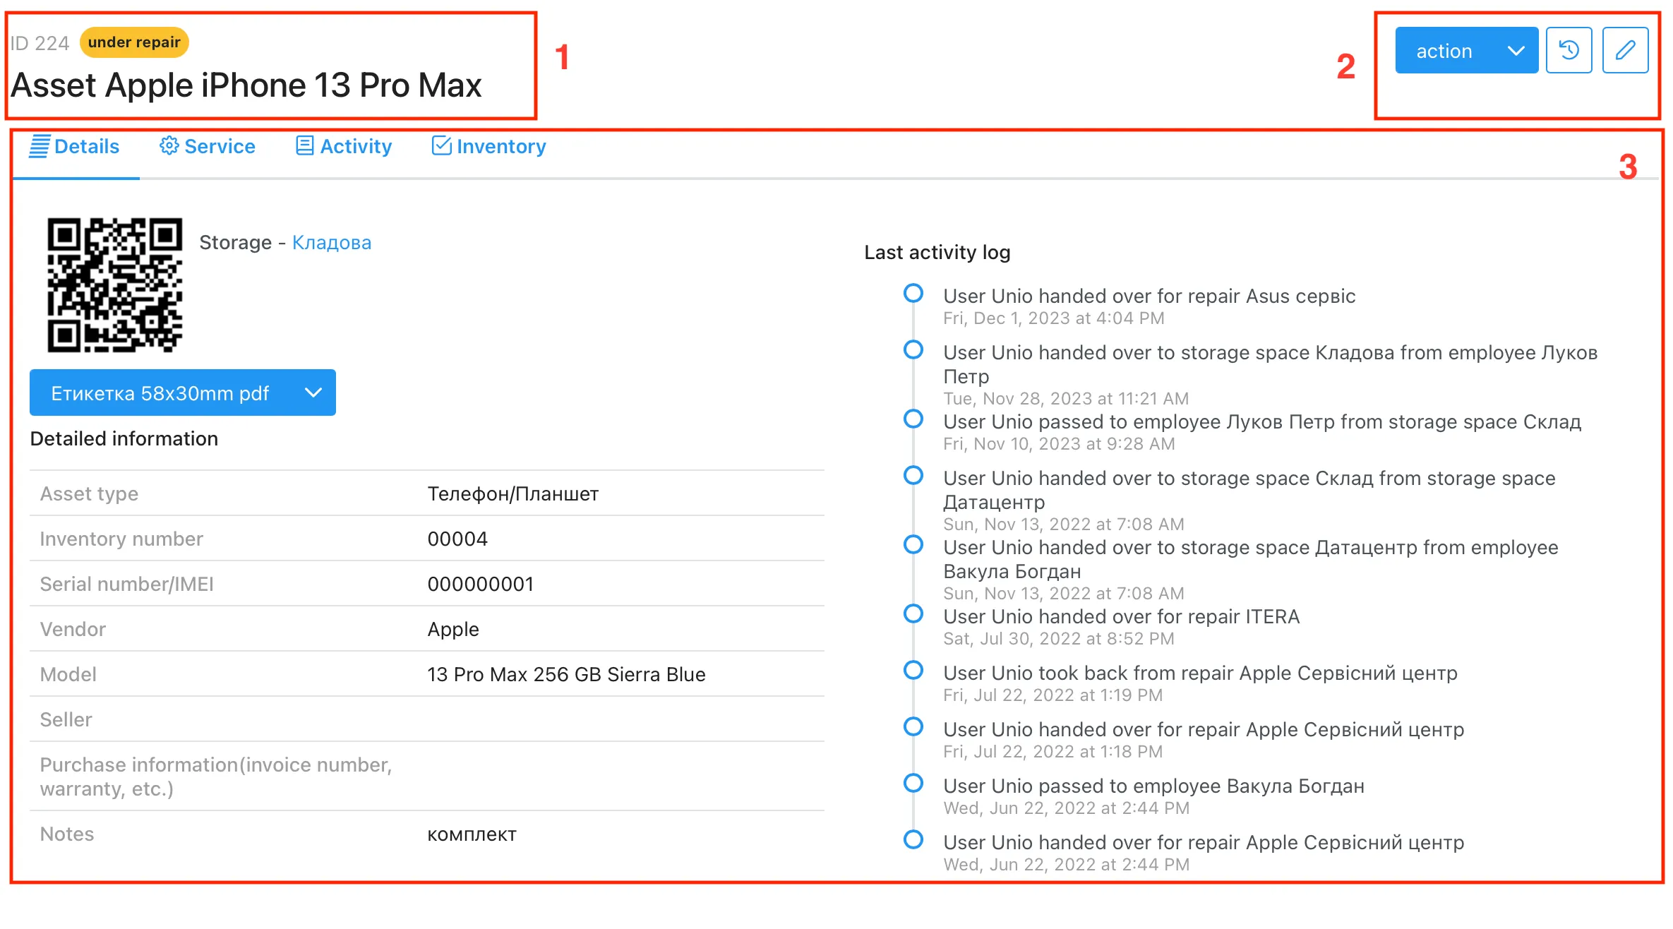Click the history clock icon button

coord(1568,50)
